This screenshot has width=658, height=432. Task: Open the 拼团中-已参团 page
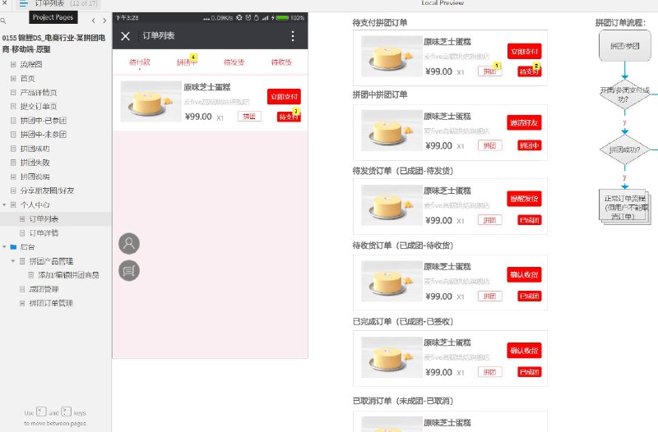44,120
